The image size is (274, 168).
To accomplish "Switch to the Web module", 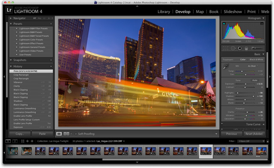I will pos(265,12).
